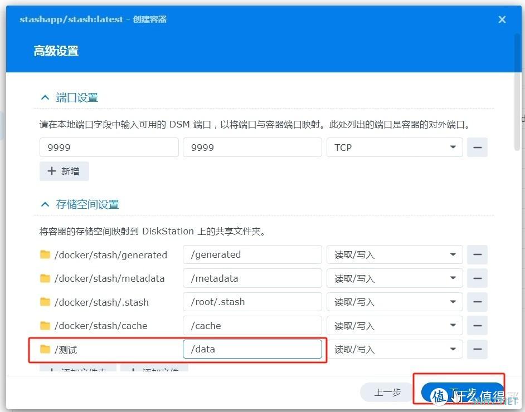Edit the local port field 9999
This screenshot has height=412, width=525.
click(109, 147)
